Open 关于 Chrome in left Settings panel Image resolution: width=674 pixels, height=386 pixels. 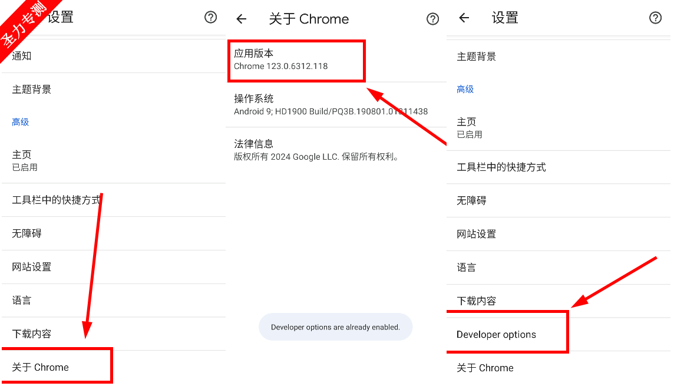[114, 368]
